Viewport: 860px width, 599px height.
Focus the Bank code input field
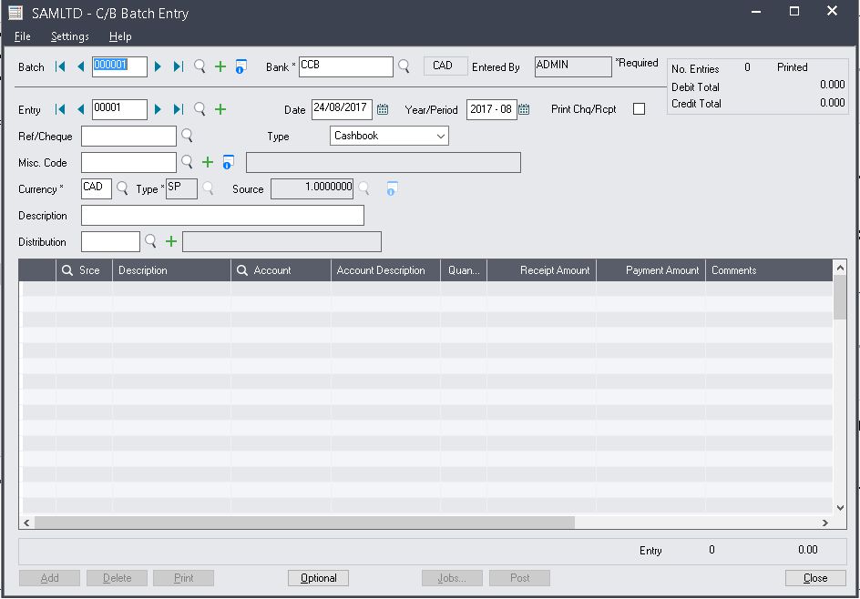tap(346, 66)
